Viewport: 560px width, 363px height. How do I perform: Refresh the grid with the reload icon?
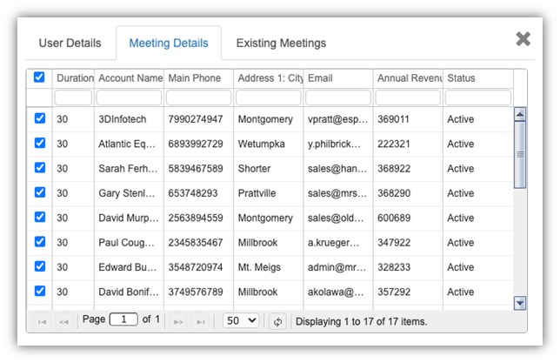277,321
